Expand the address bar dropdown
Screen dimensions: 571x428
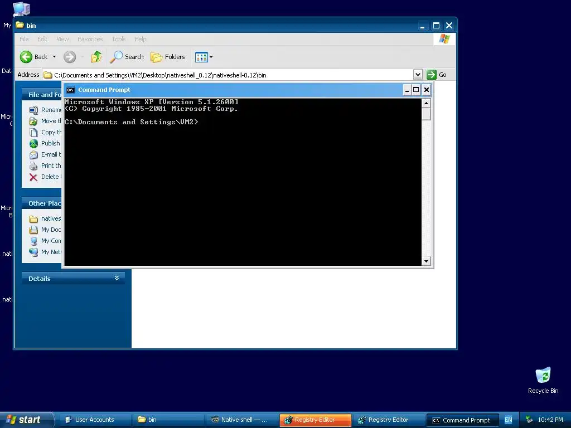point(418,75)
